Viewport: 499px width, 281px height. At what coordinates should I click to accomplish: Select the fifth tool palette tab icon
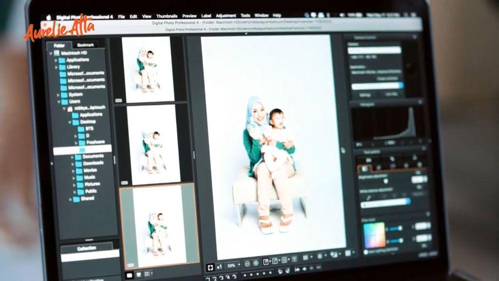(x=420, y=164)
